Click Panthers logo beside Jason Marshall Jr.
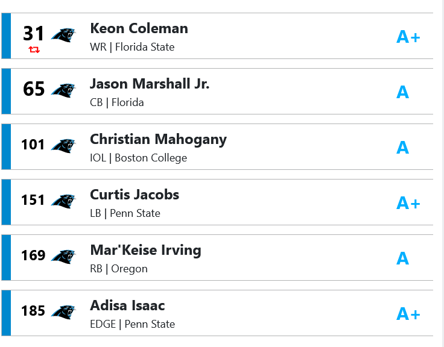The width and height of the screenshot is (444, 347). [63, 90]
